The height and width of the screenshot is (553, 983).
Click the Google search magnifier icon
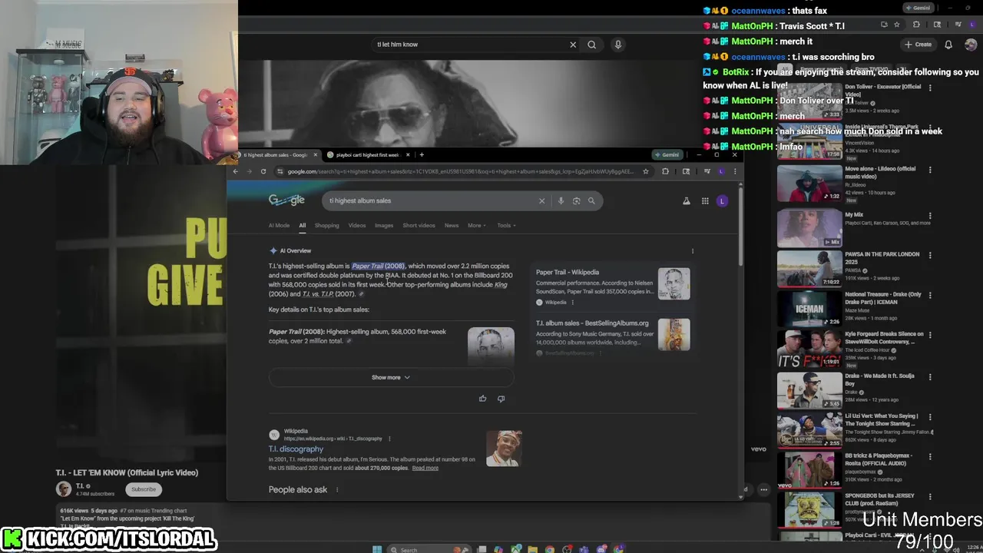click(591, 200)
